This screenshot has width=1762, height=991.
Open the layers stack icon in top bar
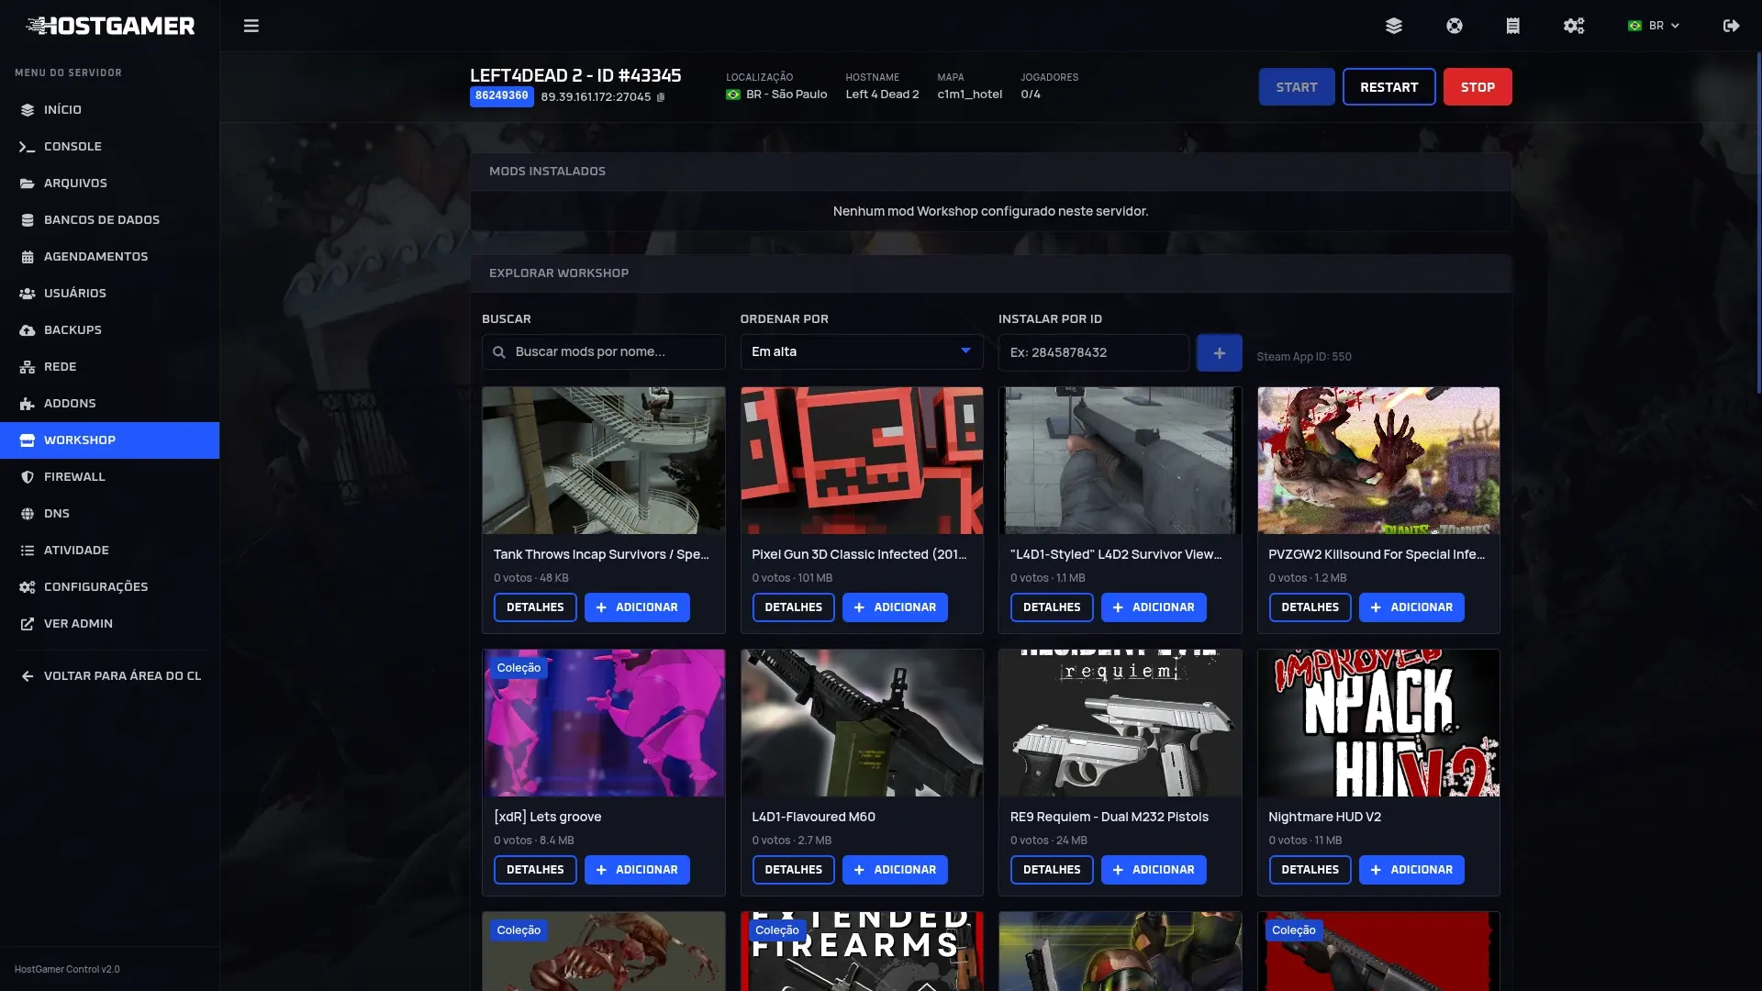point(1393,26)
